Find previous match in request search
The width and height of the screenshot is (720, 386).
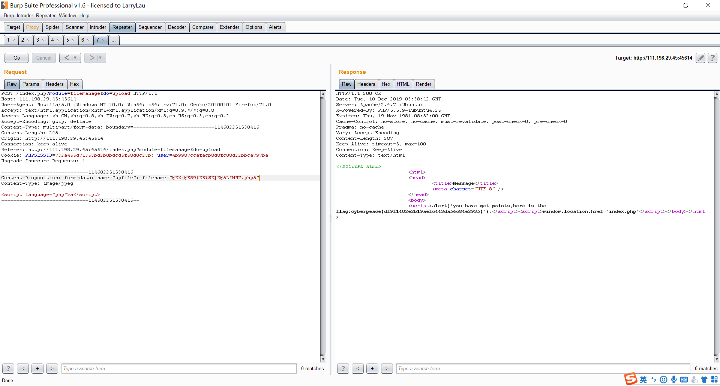coord(23,369)
